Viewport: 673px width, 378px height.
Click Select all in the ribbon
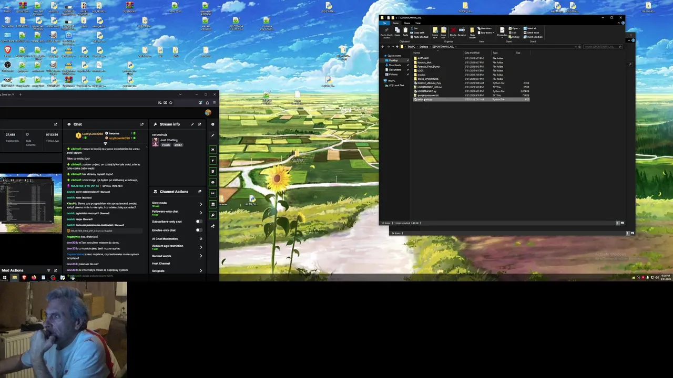[530, 28]
